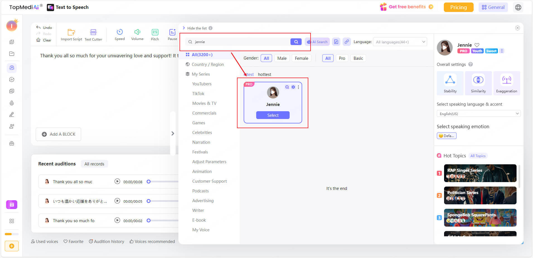533x258 pixels.
Task: Select the Default speaking emotion chip
Action: pyautogui.click(x=446, y=136)
